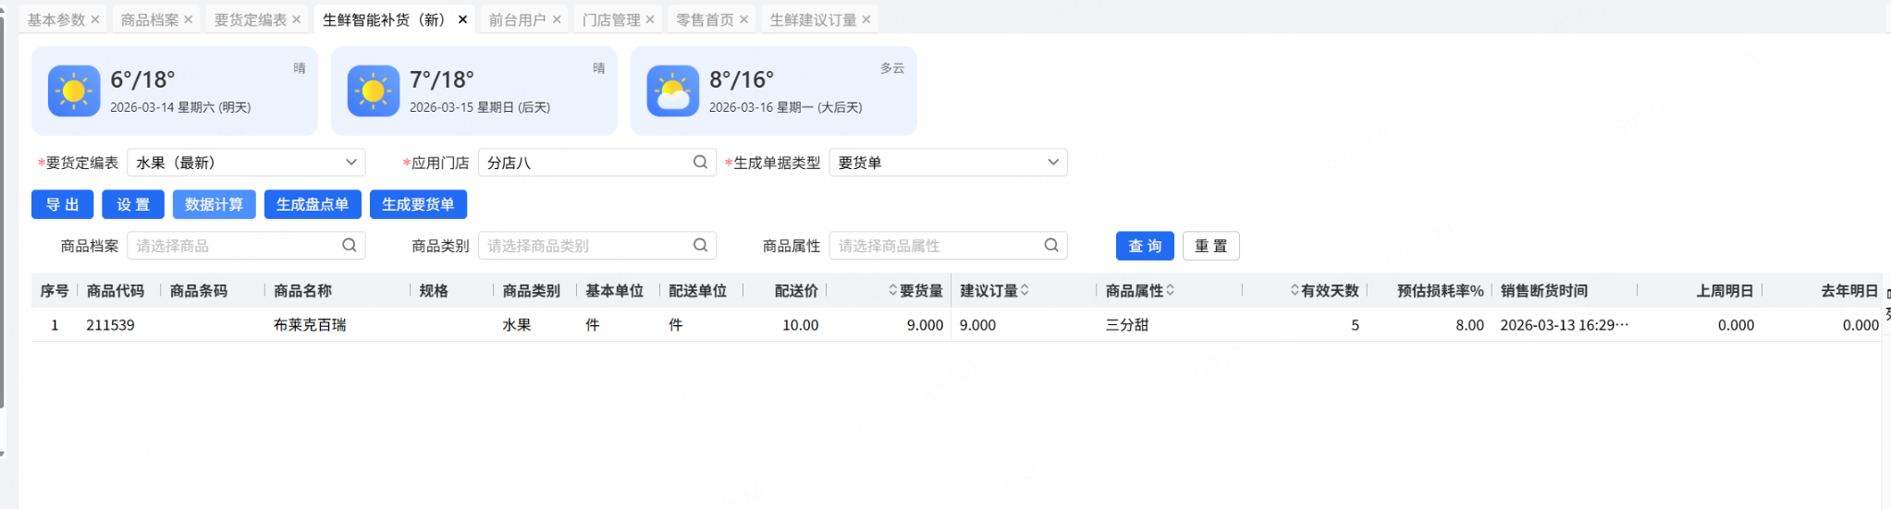Viewport: 1891px width, 509px height.
Task: Click the 重置 button
Action: coord(1210,246)
